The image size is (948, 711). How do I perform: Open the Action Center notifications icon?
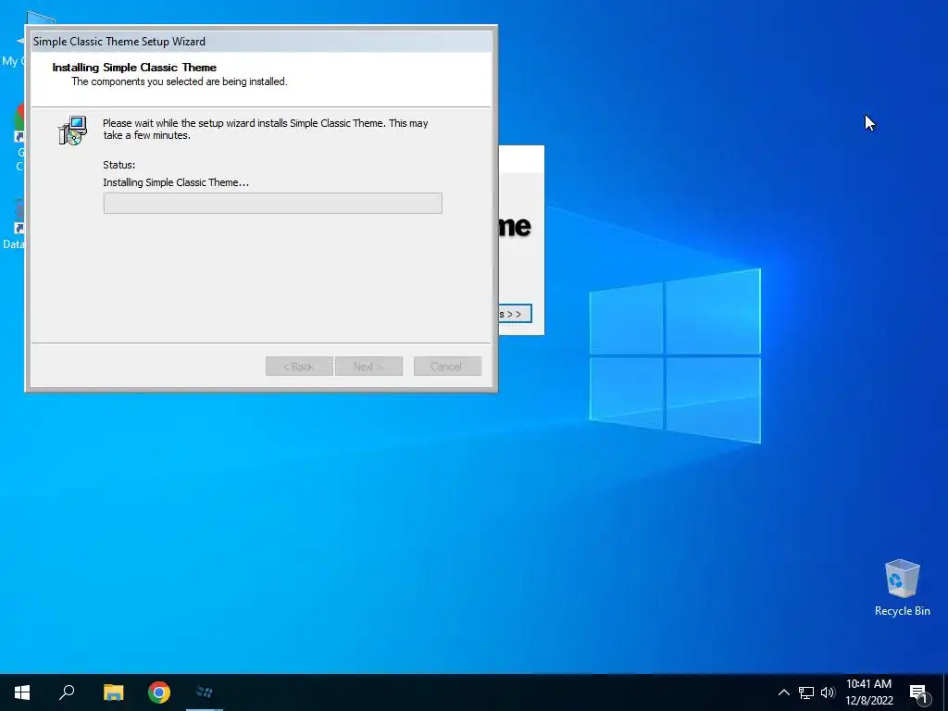[919, 692]
